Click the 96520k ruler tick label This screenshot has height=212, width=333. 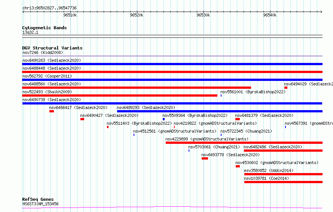[137, 15]
